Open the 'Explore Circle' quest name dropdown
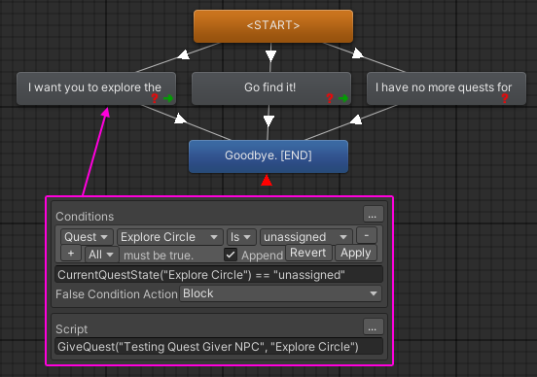This screenshot has height=377, width=537. (x=170, y=237)
